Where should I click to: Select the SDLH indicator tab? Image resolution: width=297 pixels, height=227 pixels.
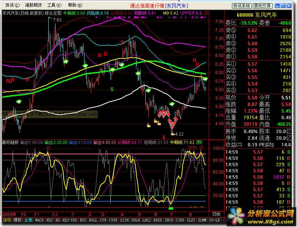136,220
